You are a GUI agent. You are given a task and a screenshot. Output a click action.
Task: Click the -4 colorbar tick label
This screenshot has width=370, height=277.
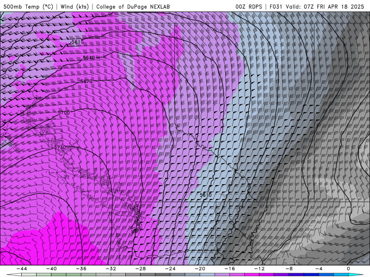319,269
